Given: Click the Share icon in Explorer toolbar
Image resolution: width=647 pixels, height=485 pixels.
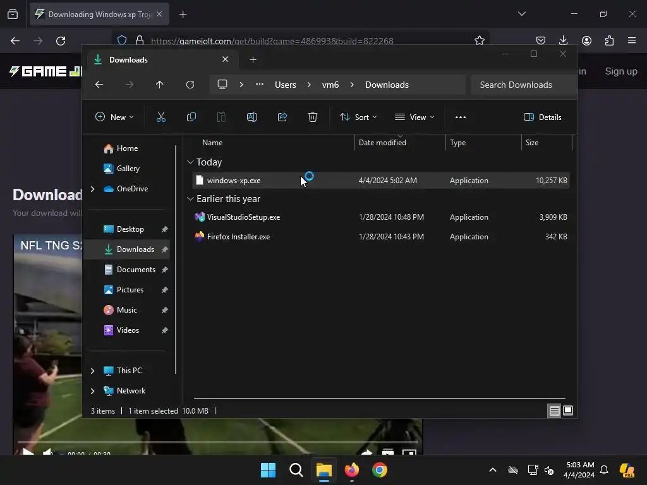Looking at the screenshot, I should click(282, 117).
